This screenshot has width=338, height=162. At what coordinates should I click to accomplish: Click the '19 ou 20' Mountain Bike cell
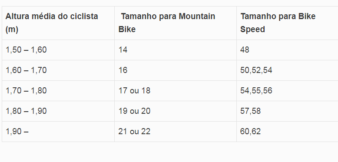(x=176, y=111)
